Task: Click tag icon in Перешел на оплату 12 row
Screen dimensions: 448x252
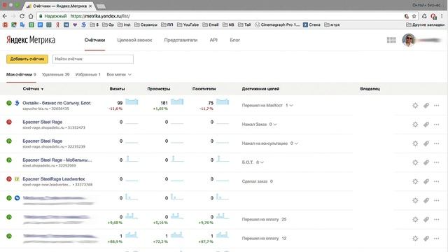Action: tap(426, 238)
